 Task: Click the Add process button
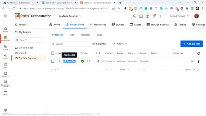(192, 44)
